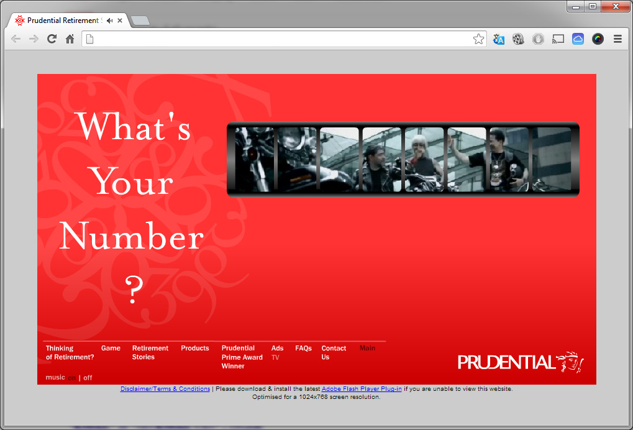Turn music off
The image size is (633, 430).
(x=88, y=378)
